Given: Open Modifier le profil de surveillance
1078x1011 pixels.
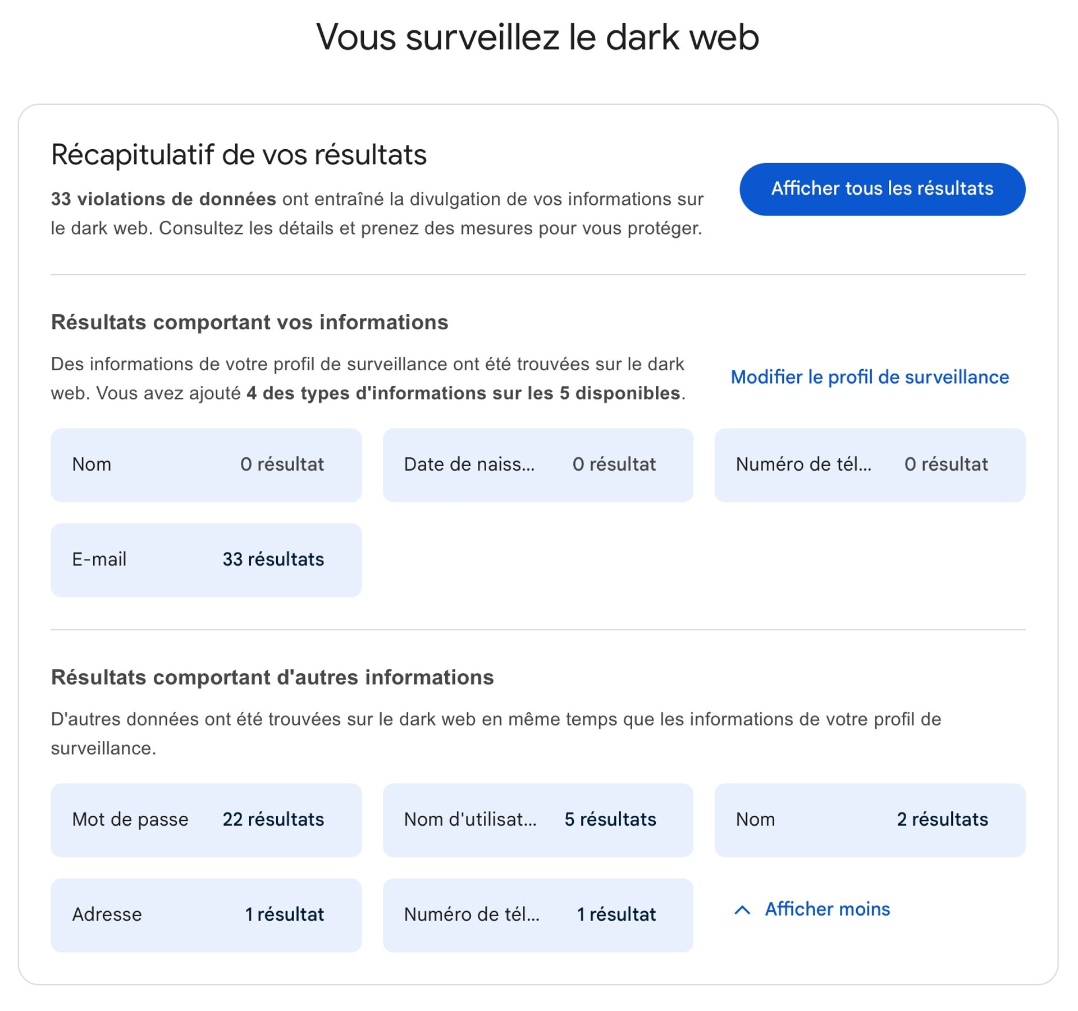Looking at the screenshot, I should [869, 377].
